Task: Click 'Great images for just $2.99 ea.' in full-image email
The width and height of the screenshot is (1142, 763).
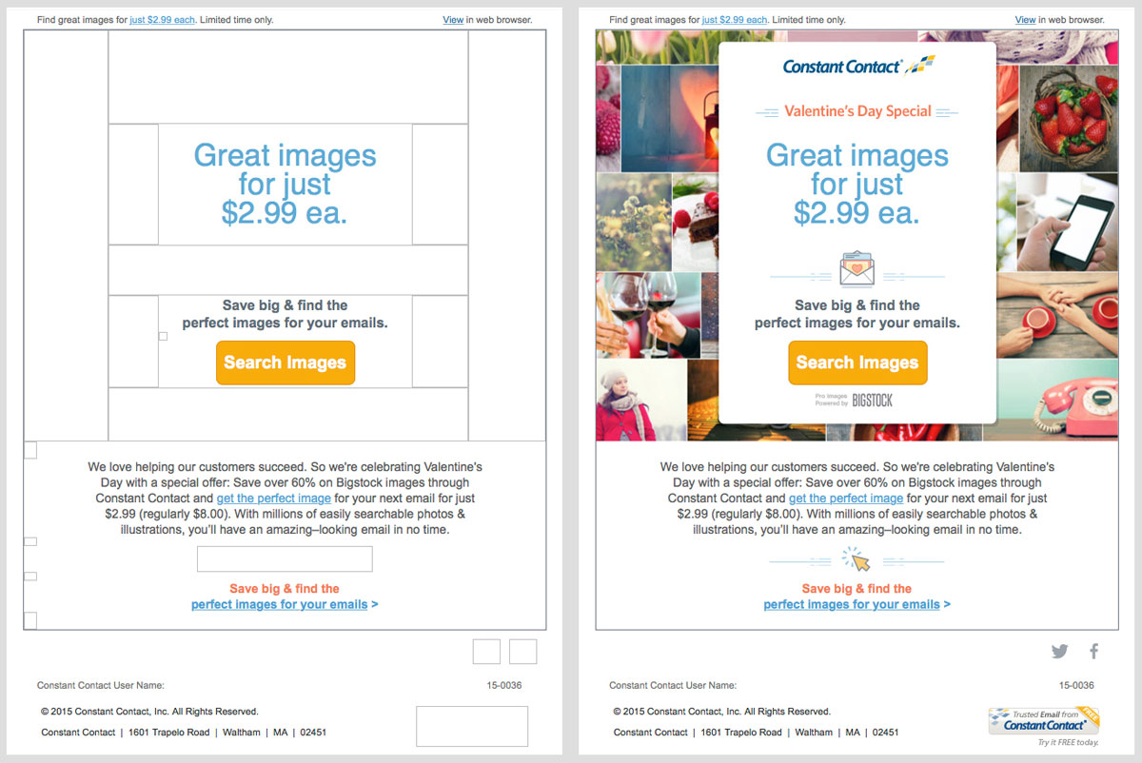Action: click(x=857, y=184)
